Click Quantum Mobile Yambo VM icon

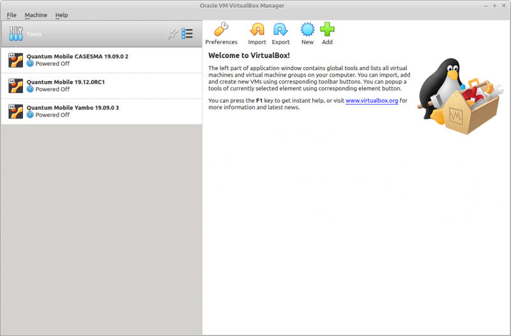click(15, 112)
